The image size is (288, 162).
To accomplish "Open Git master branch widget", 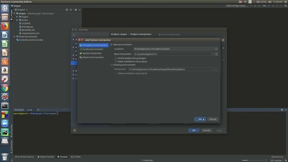I will [277, 161].
